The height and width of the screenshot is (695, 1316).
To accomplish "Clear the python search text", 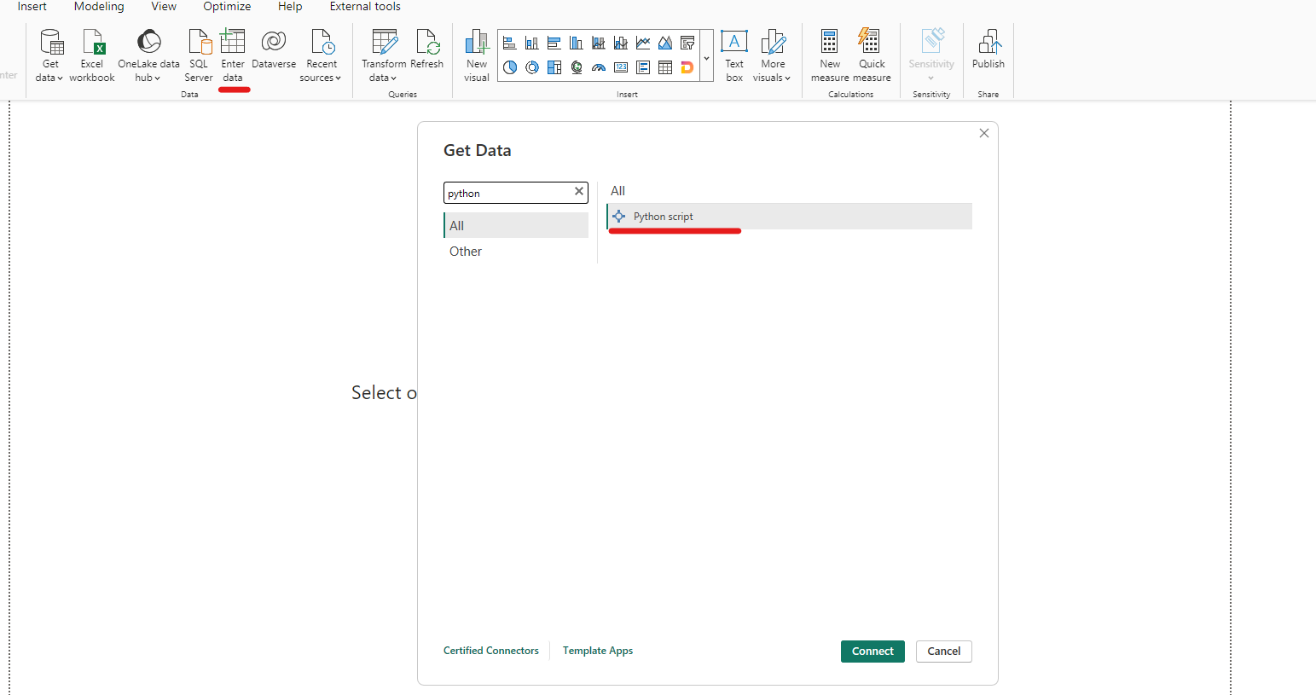I will pos(579,192).
